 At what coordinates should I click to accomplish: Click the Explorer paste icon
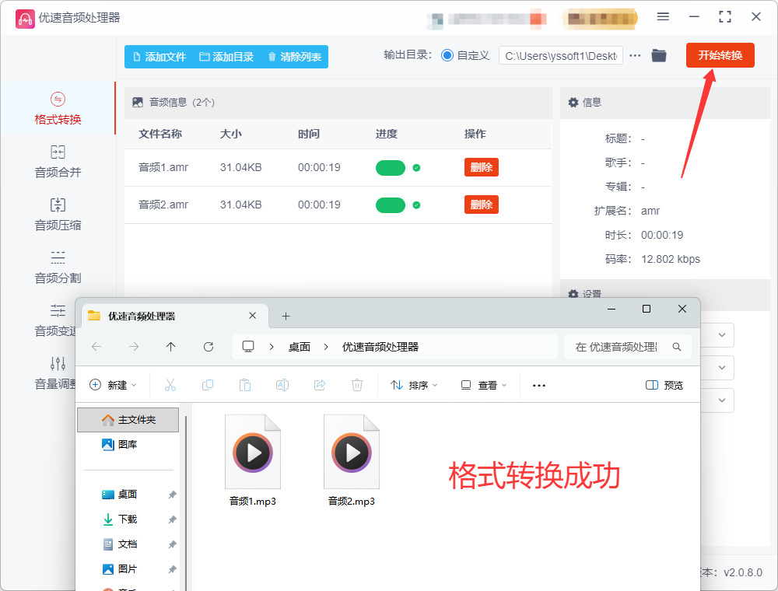tap(244, 385)
